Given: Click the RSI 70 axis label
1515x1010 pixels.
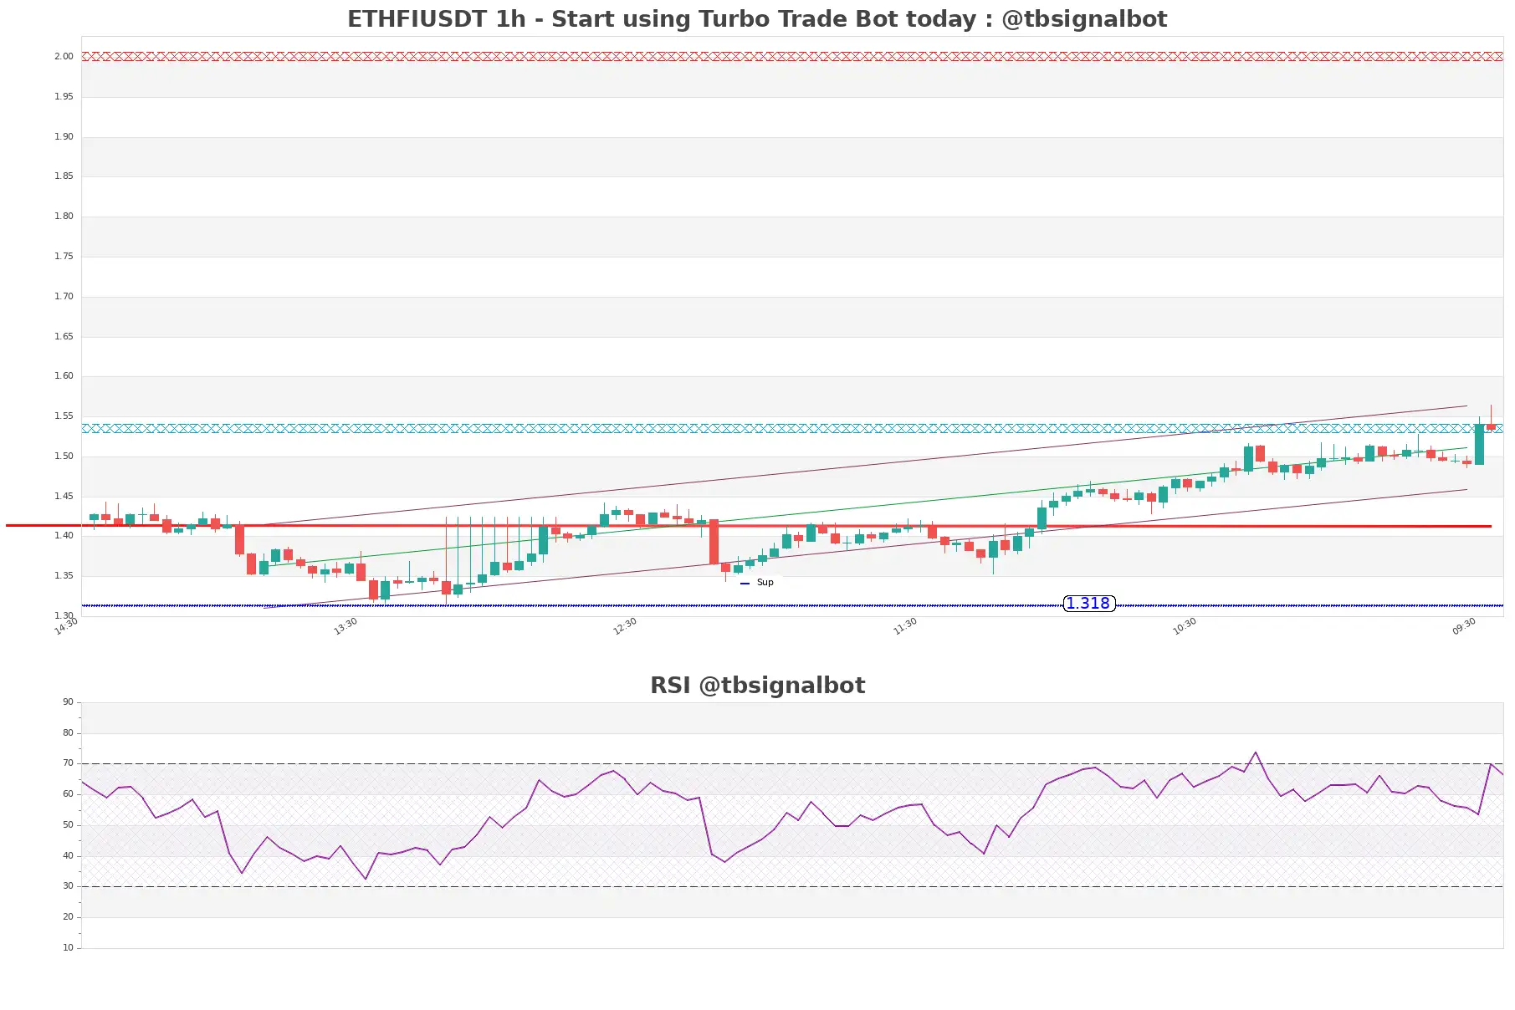Looking at the screenshot, I should pos(68,763).
